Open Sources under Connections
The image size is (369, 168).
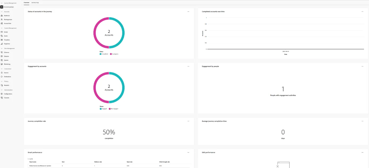coord(6,73)
